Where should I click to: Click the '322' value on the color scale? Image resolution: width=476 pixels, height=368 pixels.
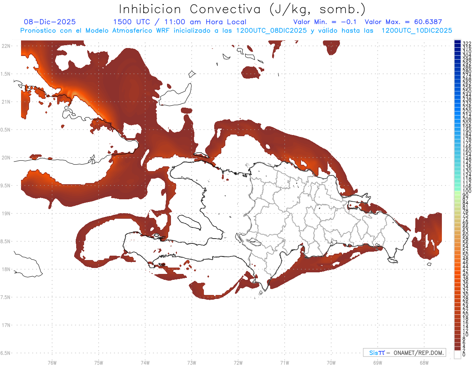click(x=467, y=43)
